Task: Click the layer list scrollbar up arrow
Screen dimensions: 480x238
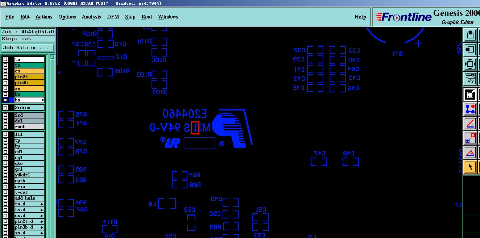Action: click(x=52, y=57)
